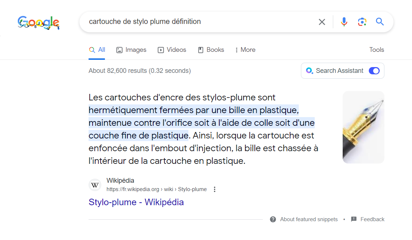Open the featured snippets help icon
This screenshot has height=240, width=412.
pos(273,219)
